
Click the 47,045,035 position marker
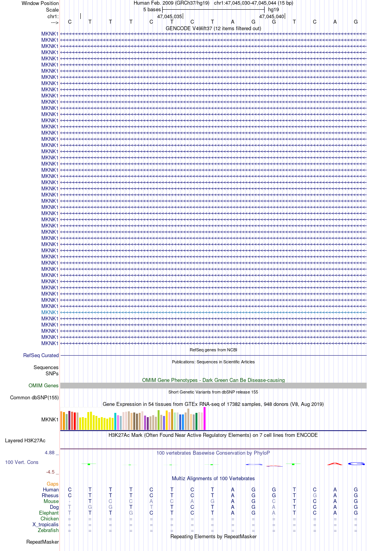[170, 16]
